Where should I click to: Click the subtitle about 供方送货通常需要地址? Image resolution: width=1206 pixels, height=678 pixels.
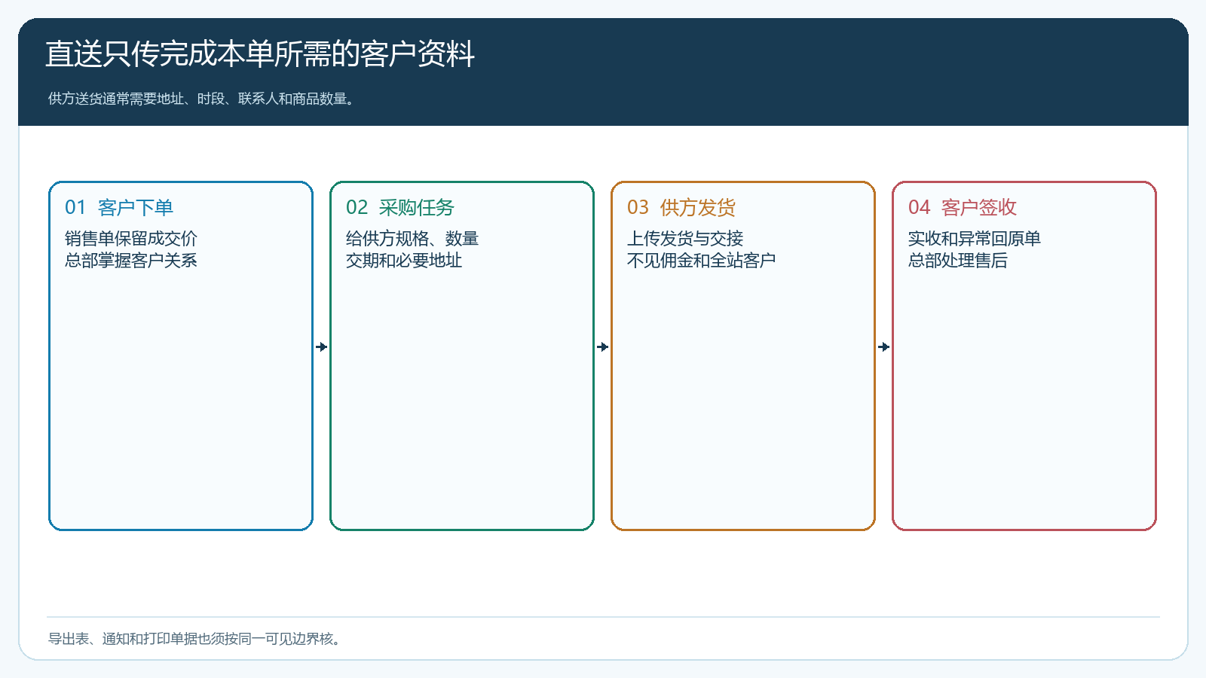click(201, 99)
